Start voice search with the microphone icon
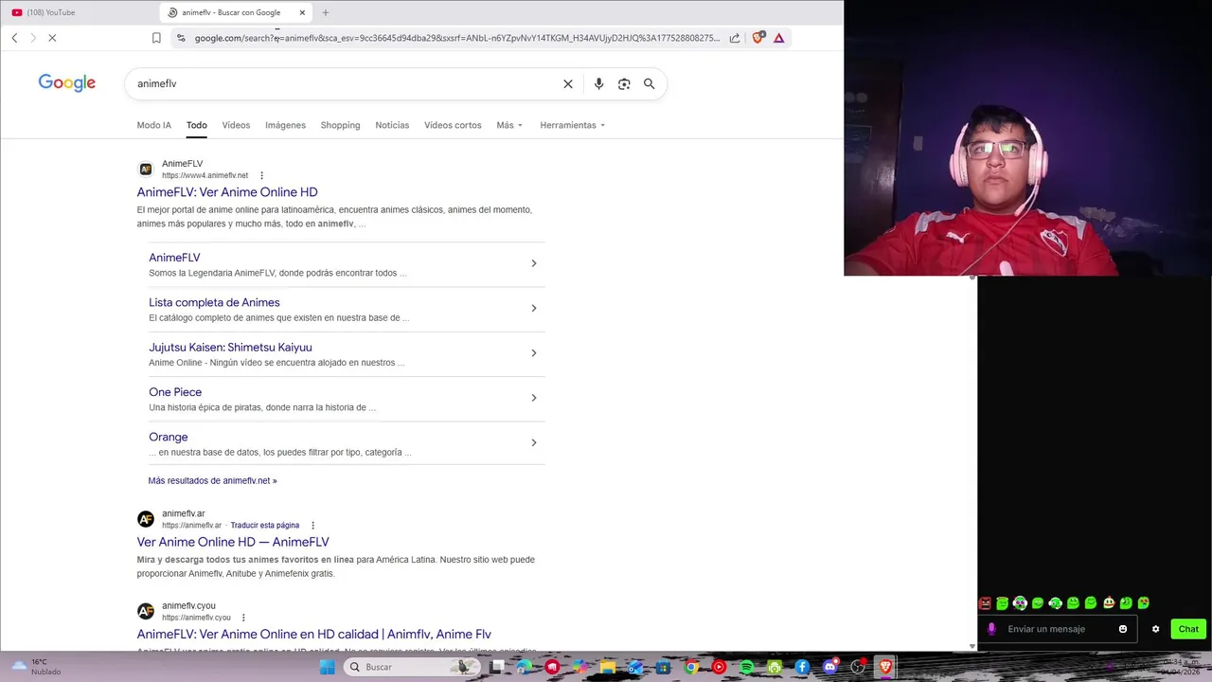1212x682 pixels. 598,83
